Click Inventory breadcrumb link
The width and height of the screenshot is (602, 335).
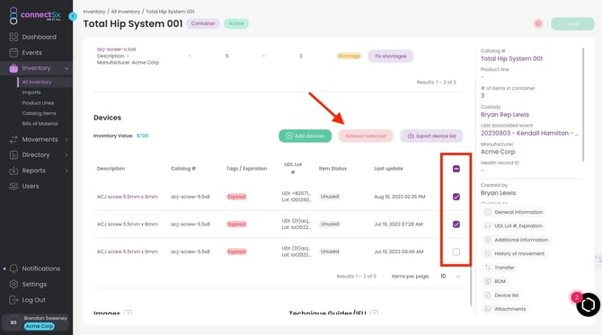(x=94, y=12)
